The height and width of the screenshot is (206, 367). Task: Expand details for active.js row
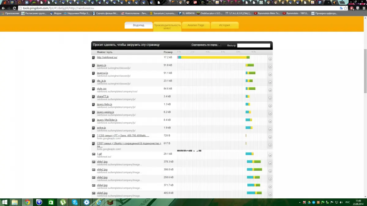tap(270, 129)
